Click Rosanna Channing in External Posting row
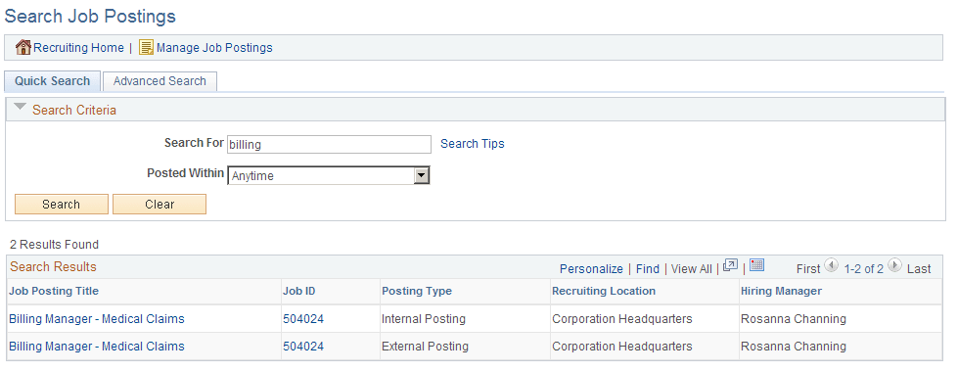 794,347
